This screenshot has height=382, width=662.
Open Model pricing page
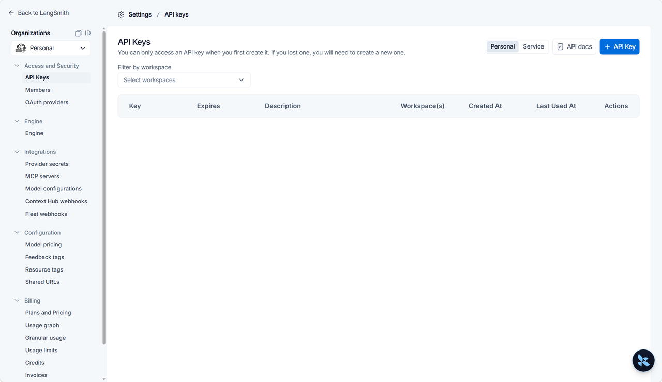pos(43,244)
